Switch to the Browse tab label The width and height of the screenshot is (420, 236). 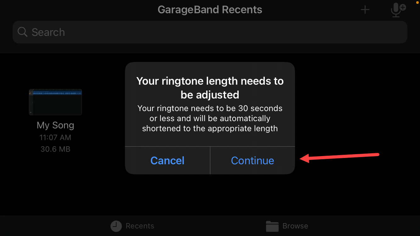click(295, 226)
